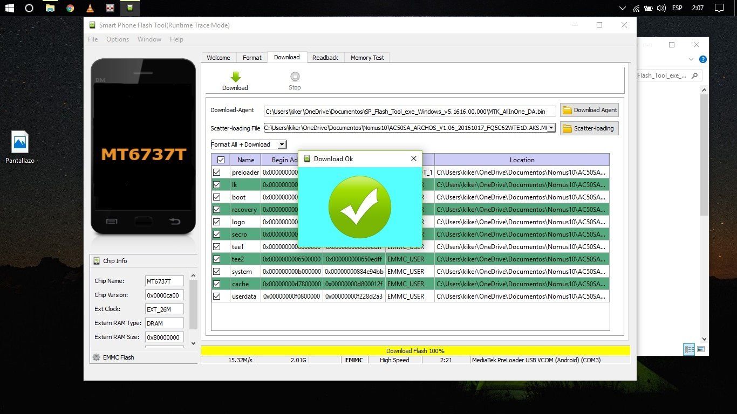Switch Explorer window to large icons view
Viewport: 737px width, 414px height.
click(x=701, y=349)
